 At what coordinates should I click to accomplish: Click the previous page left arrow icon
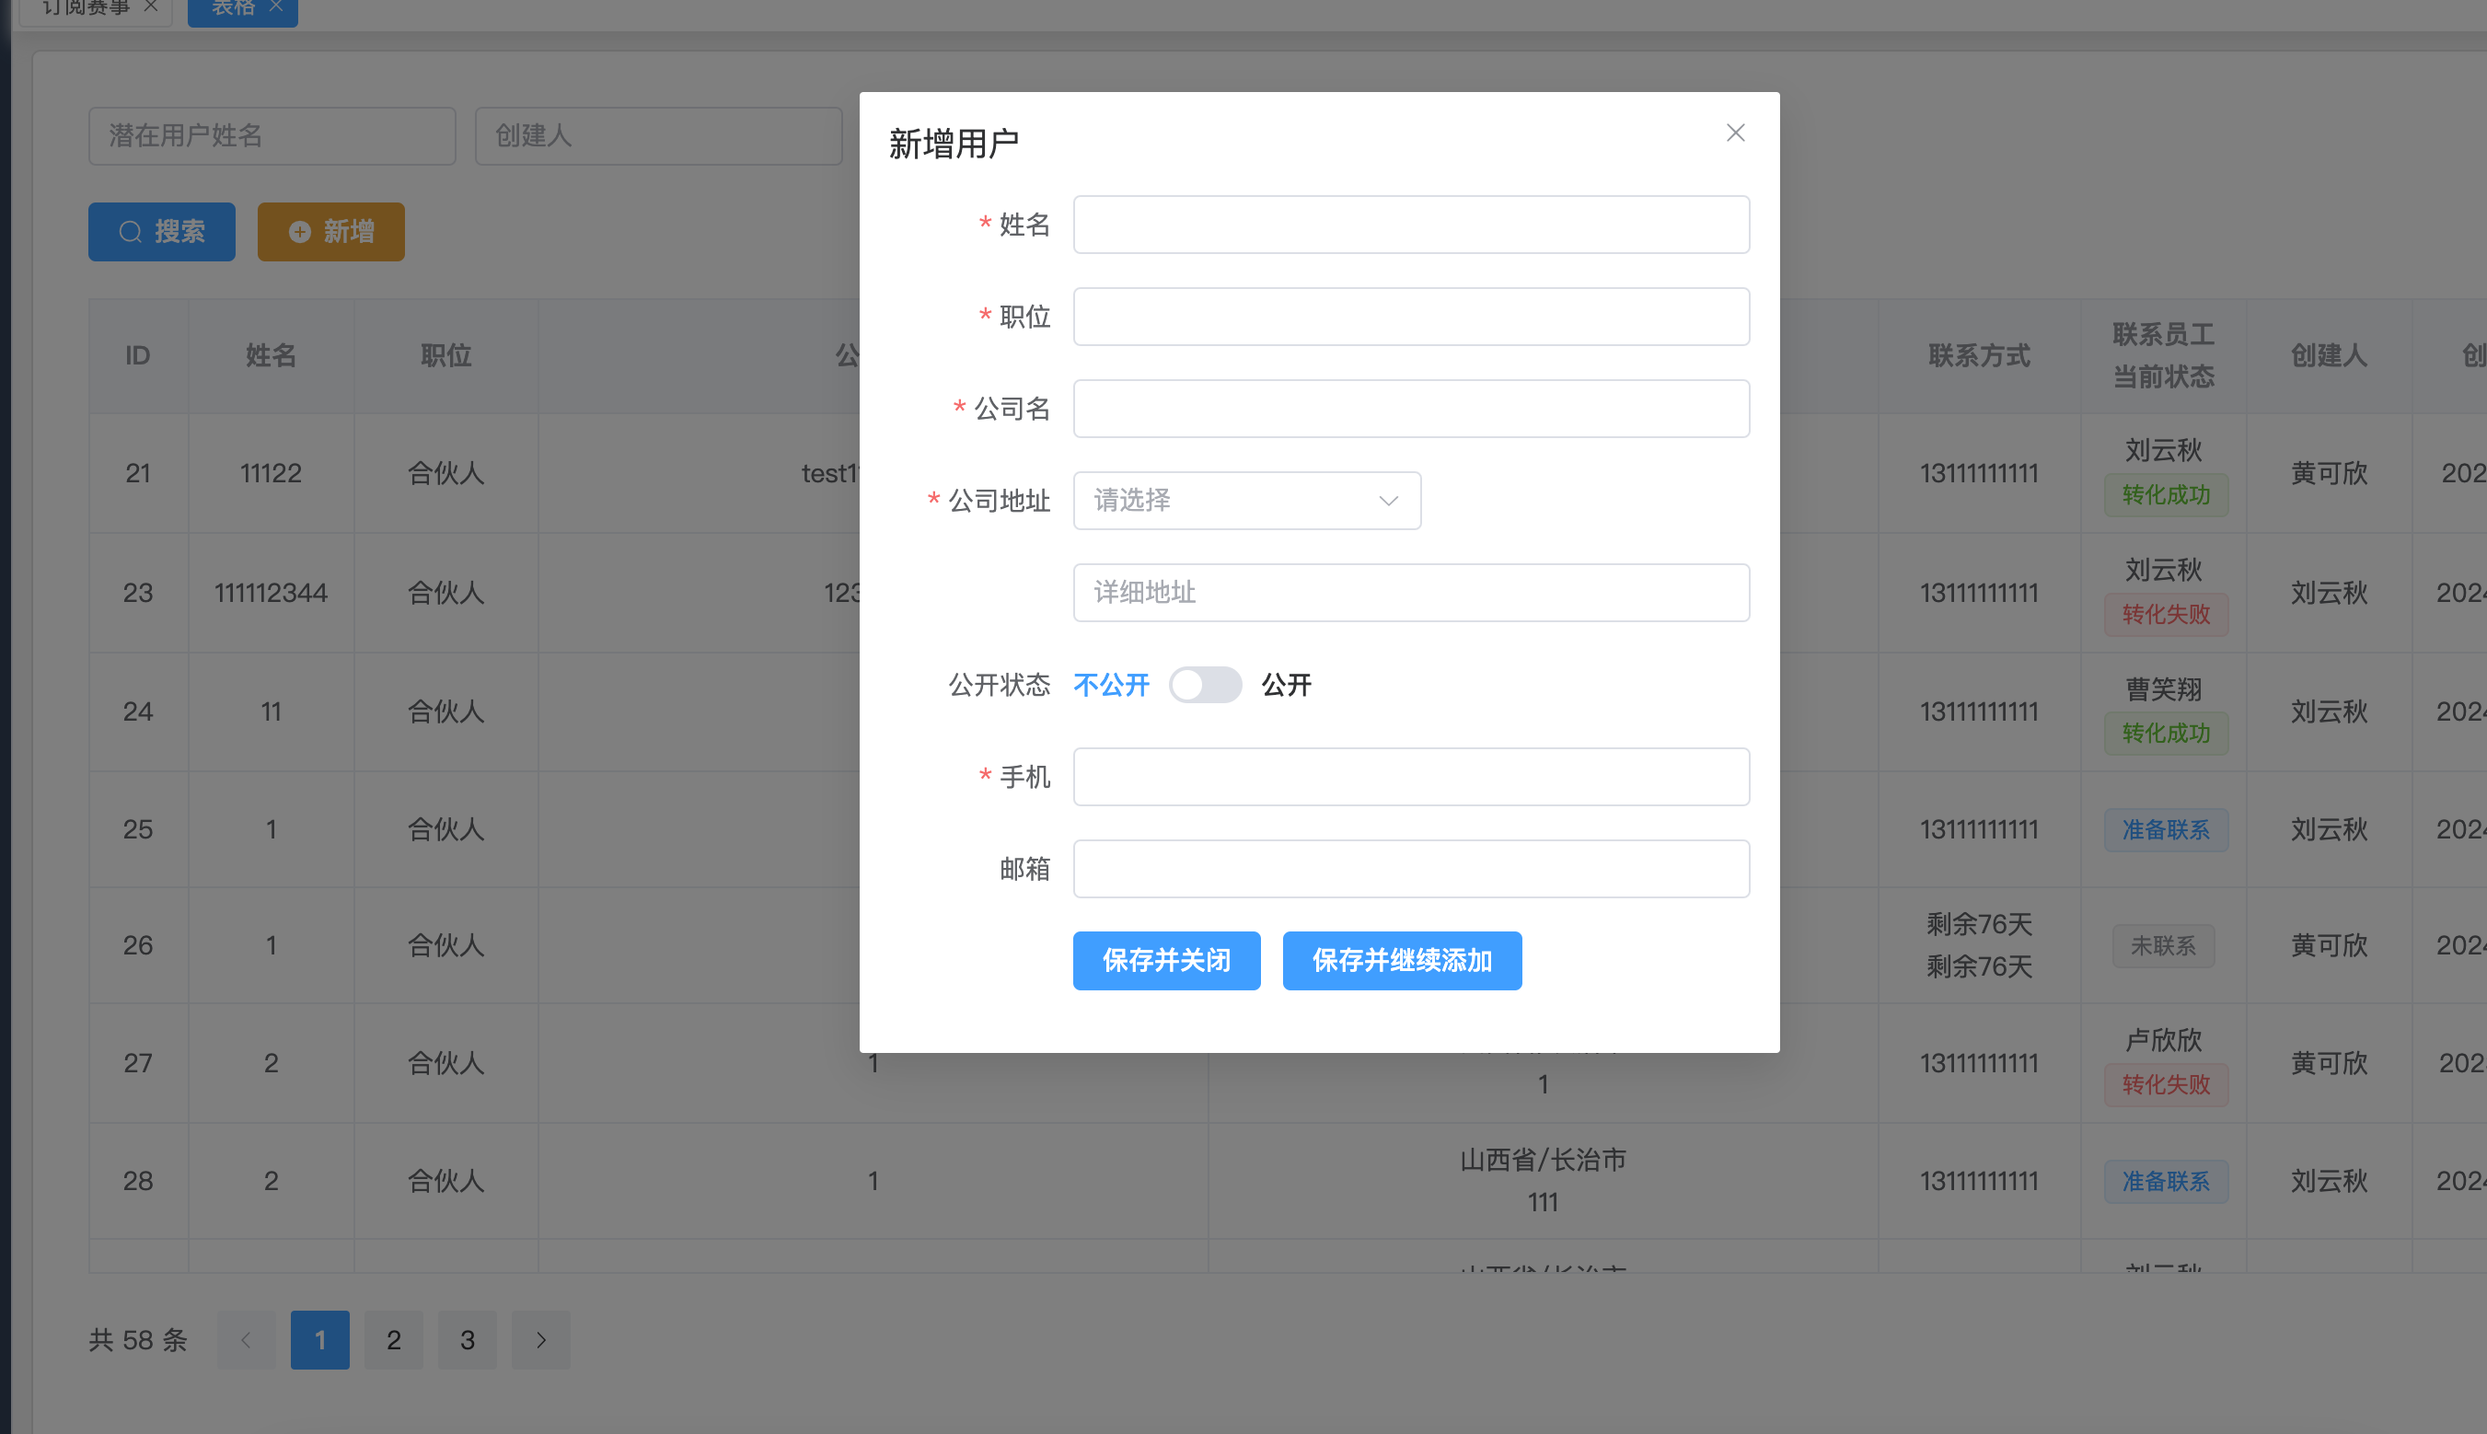tap(247, 1339)
